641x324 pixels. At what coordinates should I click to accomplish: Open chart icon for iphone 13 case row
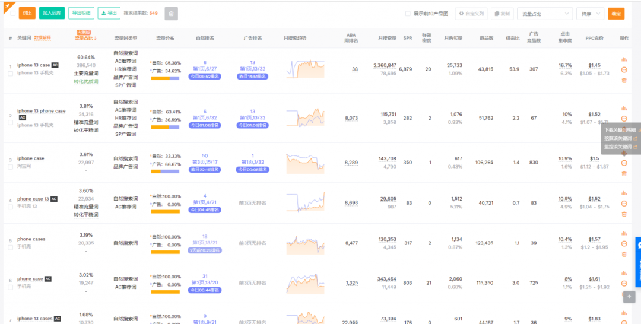624,59
